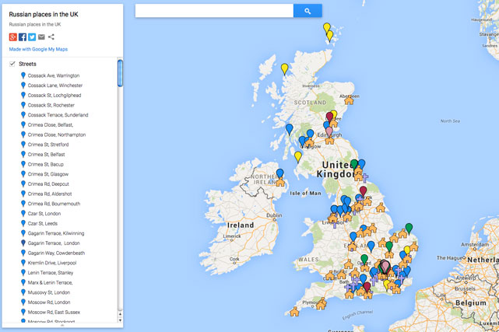Click blue pin in Northern Ireland
The image size is (499, 332).
point(279,174)
